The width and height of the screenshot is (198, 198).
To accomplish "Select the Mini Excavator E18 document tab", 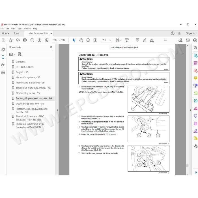I will pos(39,33).
